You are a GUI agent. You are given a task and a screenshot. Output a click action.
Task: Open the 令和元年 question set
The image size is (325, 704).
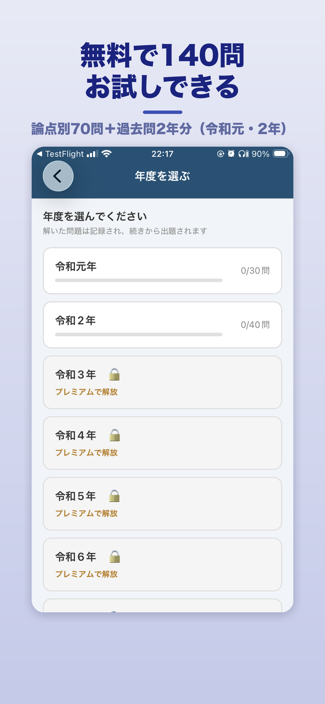162,271
